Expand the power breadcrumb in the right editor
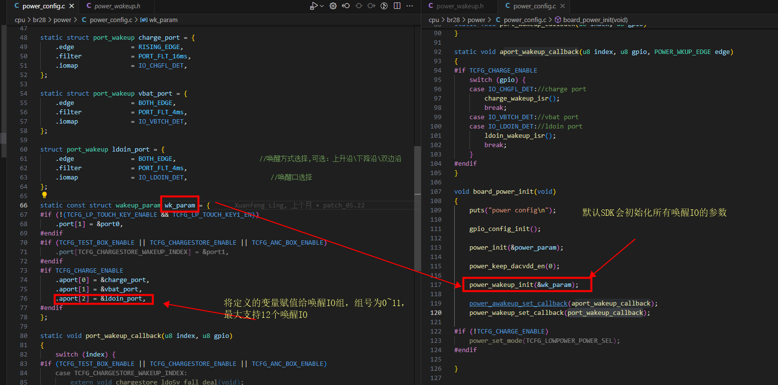778x385 pixels. [x=476, y=20]
